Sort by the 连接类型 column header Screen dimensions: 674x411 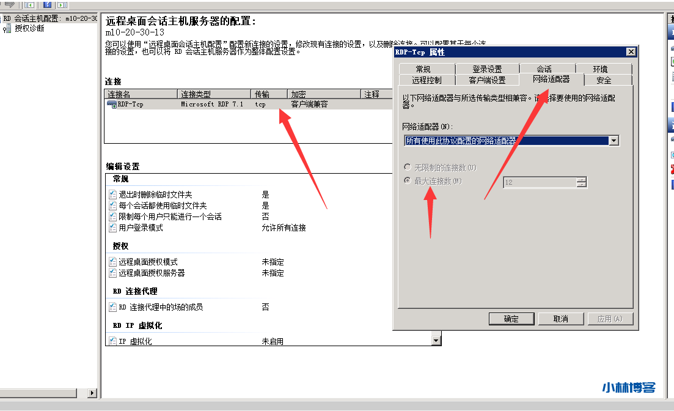click(214, 94)
